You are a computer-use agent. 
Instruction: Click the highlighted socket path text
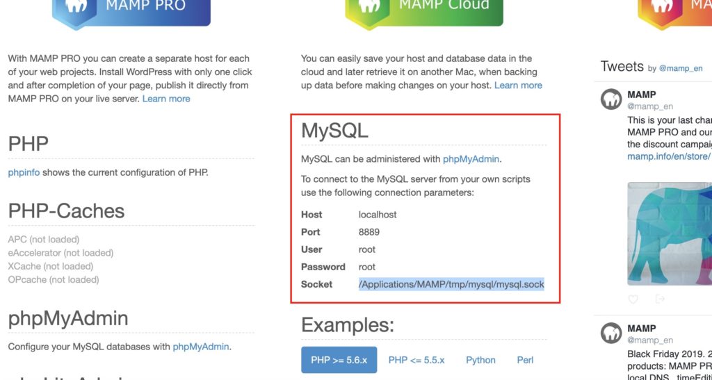451,284
